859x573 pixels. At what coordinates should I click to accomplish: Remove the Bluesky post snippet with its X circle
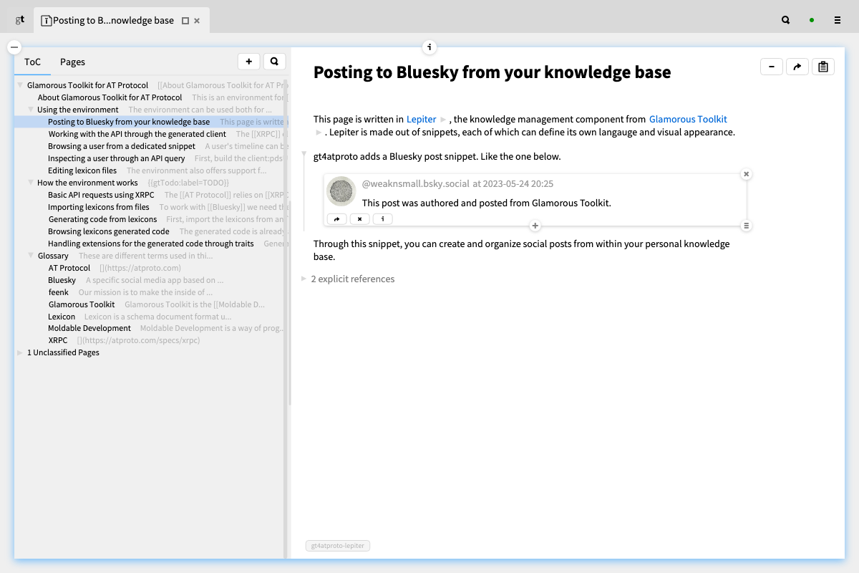coord(746,174)
